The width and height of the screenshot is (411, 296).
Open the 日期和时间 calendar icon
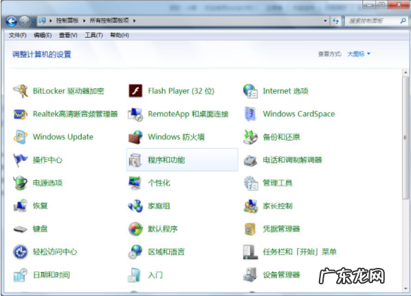[x=21, y=275]
